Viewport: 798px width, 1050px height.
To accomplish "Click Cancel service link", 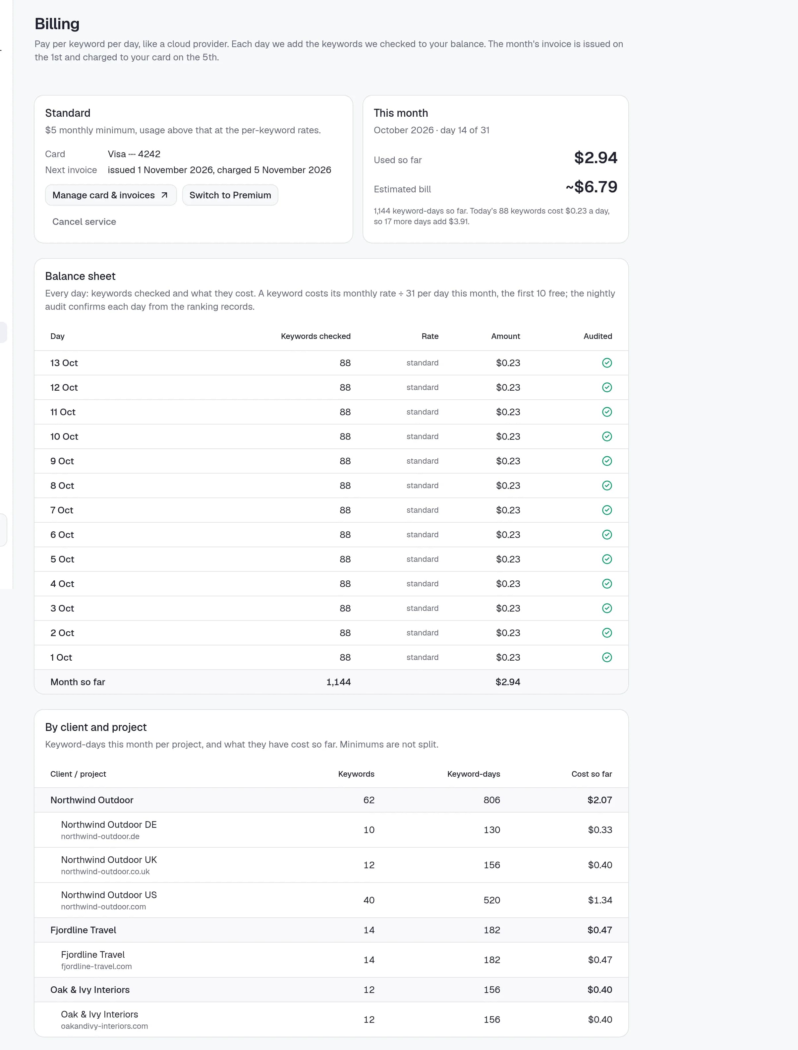I will [84, 222].
